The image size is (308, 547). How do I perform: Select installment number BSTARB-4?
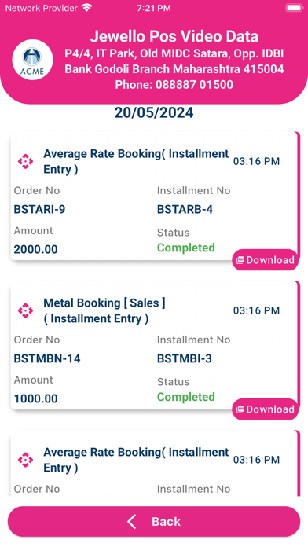(185, 209)
